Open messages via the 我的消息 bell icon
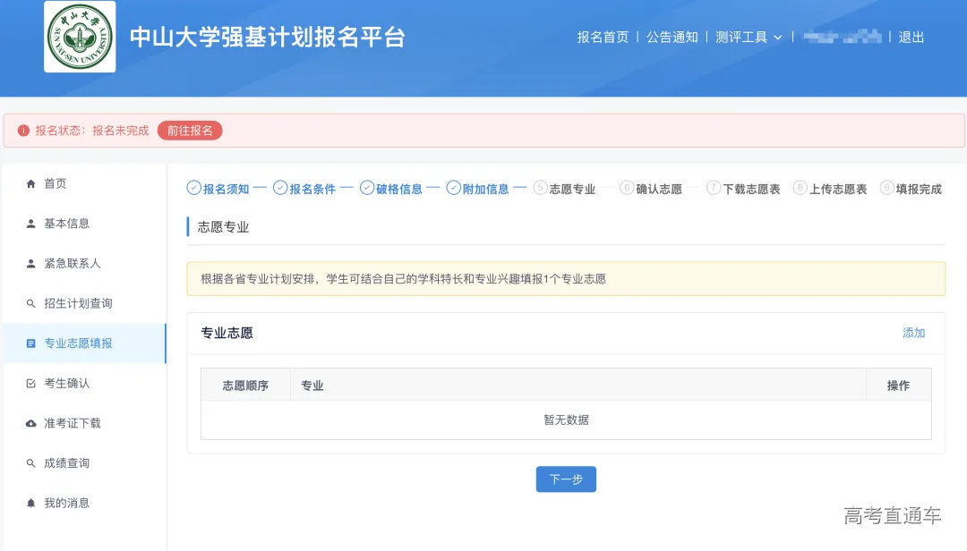 coord(31,502)
